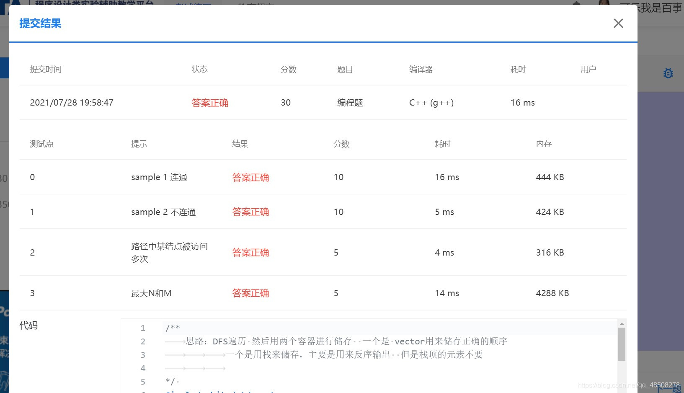Click the compiler label C++ (g++)

click(x=431, y=103)
